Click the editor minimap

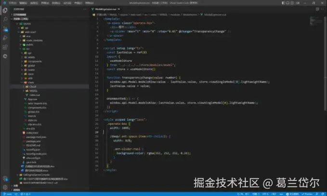[x=316, y=21]
